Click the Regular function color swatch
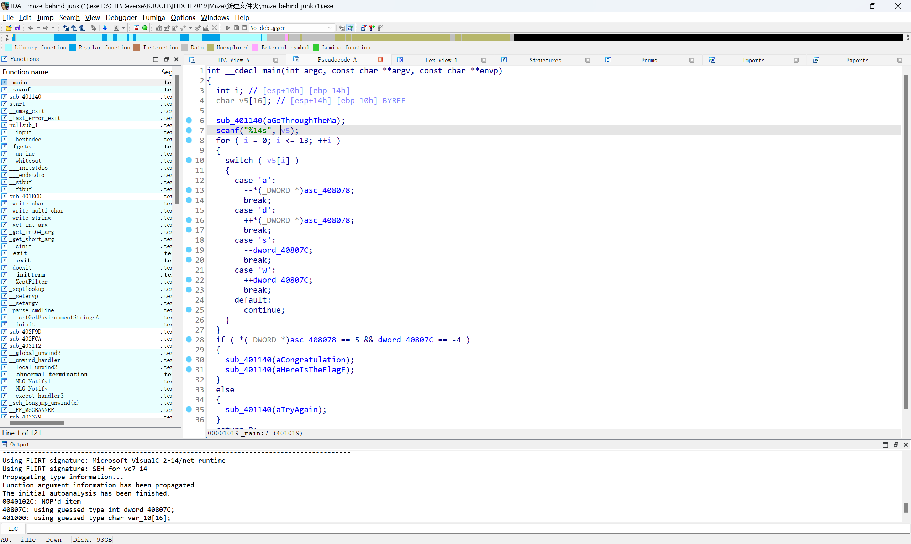 point(73,48)
